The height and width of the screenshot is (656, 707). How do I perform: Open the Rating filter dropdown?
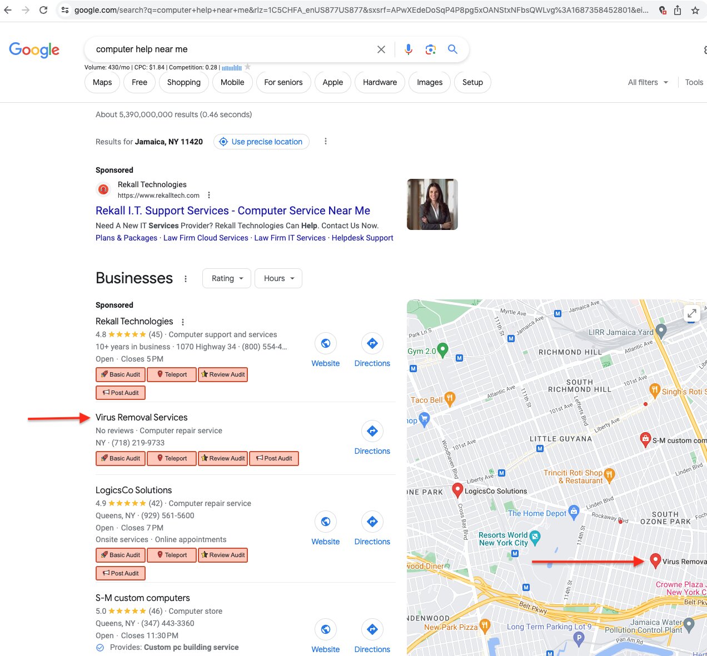[x=227, y=278]
